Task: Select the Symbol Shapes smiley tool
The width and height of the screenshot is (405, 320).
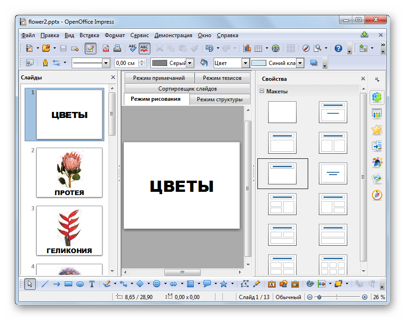Action: [x=156, y=284]
